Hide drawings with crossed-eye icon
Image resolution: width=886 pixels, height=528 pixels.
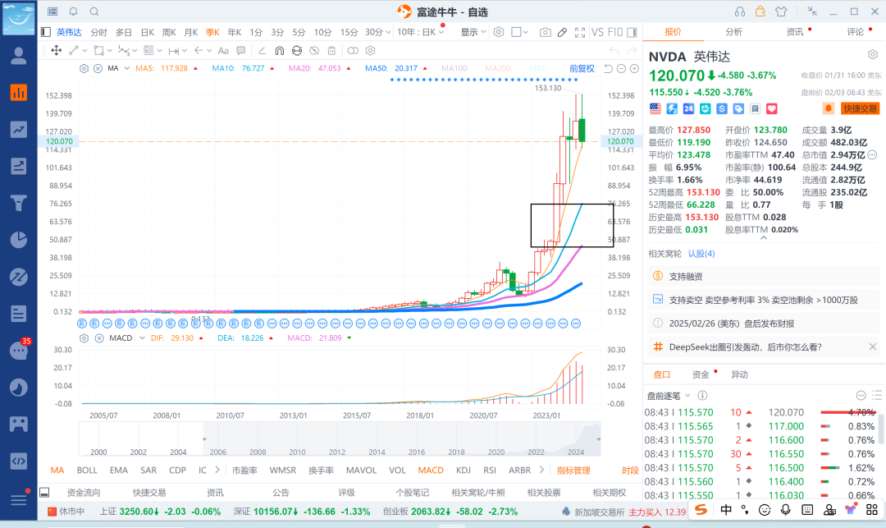click(x=314, y=51)
